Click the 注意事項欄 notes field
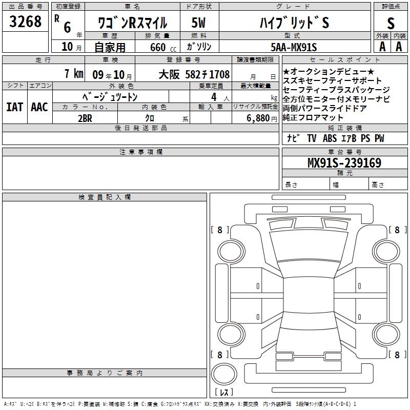This screenshot has height=410, width=410. 140,173
